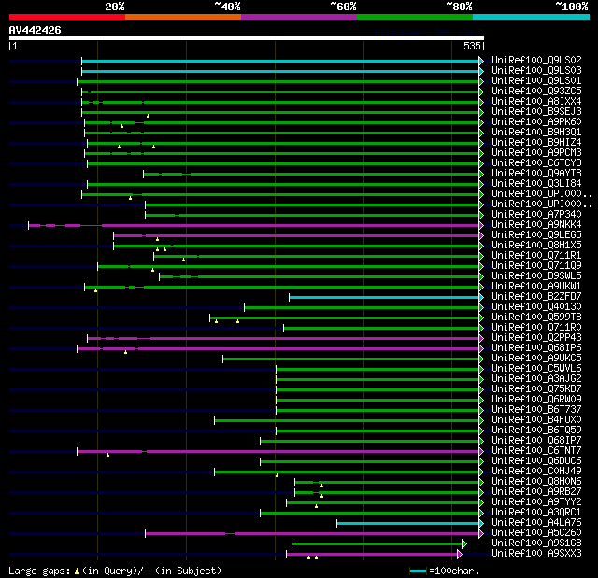Viewport: 598px width, 578px height.
Task: Click the UniRef100_Q6RW09 label
Action: point(536,400)
